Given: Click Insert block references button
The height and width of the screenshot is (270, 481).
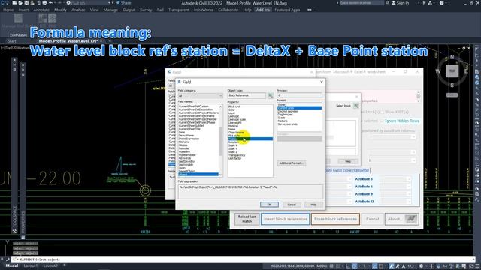Looking at the screenshot, I should [286, 219].
